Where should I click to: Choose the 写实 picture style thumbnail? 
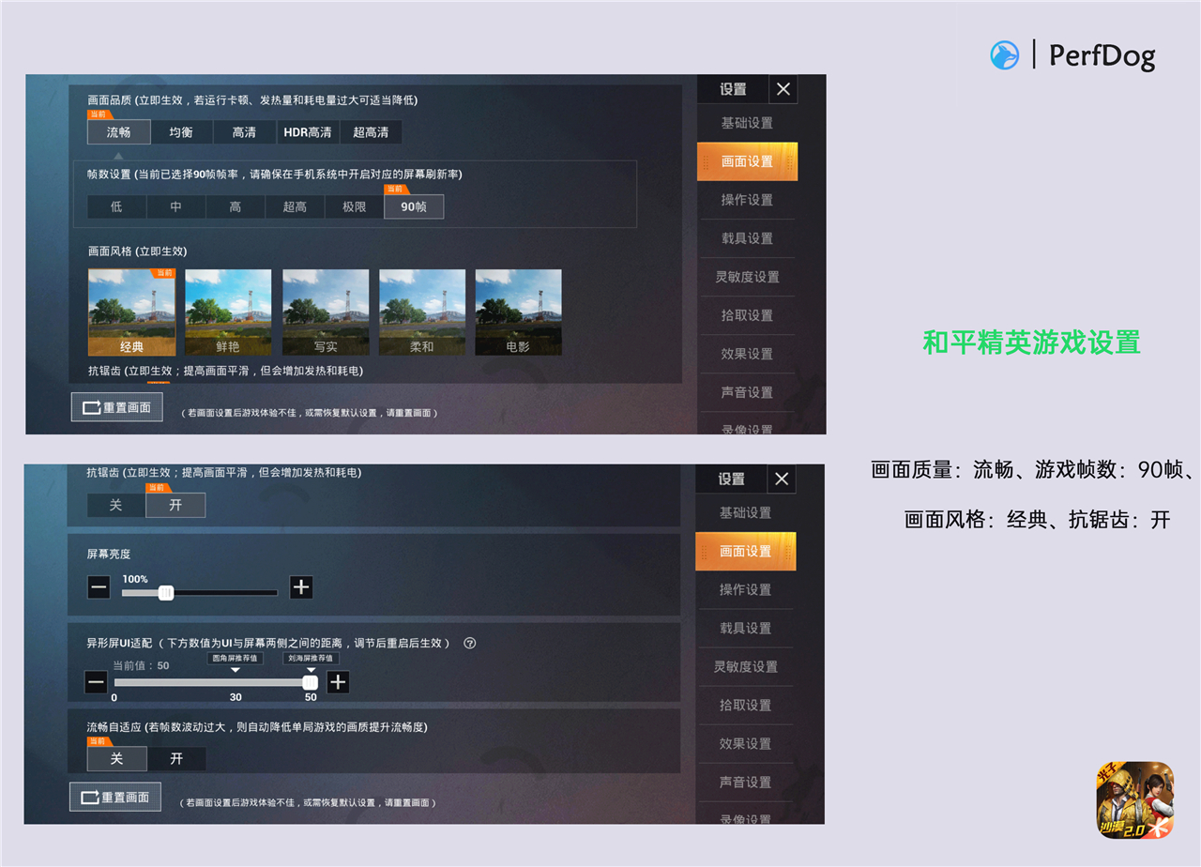[326, 312]
